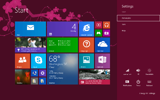Open the Mail tile
The width and height of the screenshot is (160, 100).
[x=30, y=29]
